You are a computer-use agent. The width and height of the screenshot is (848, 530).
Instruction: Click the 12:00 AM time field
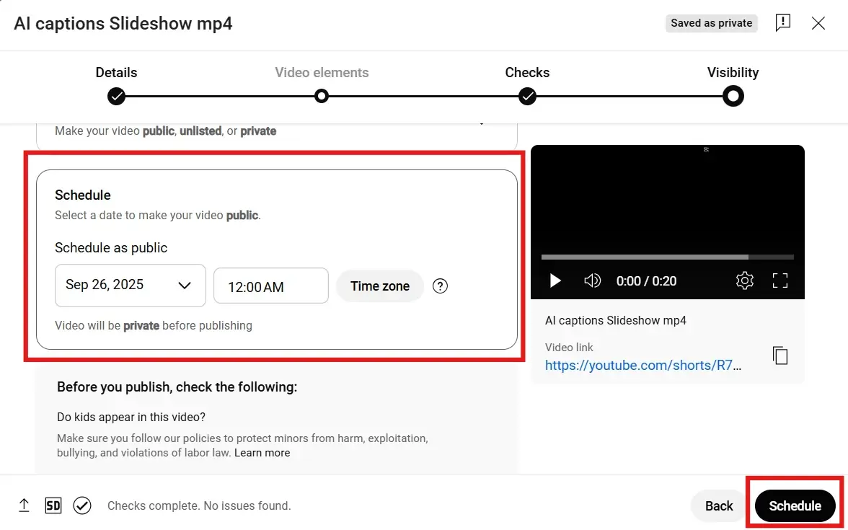pyautogui.click(x=270, y=286)
